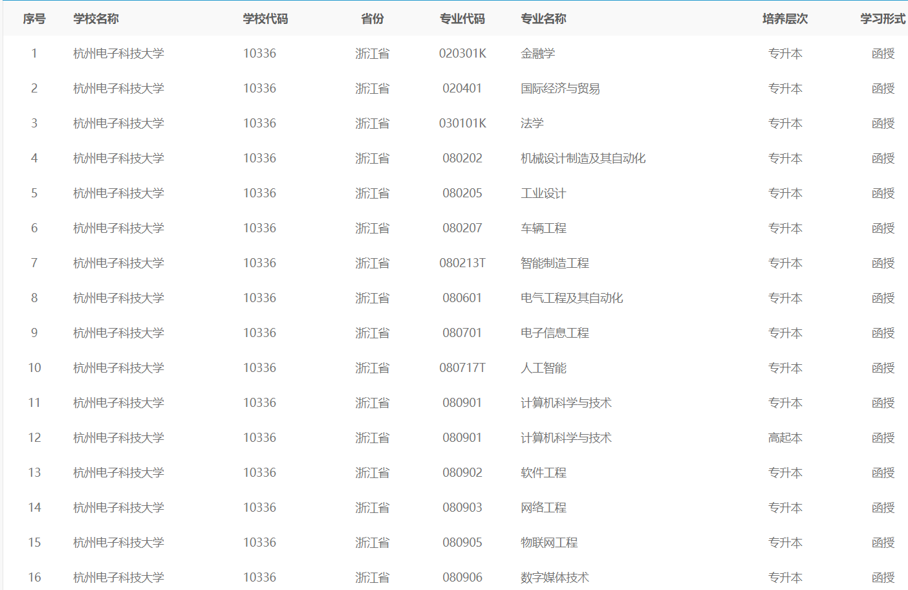Click the 专业名称 column header
Image resolution: width=908 pixels, height=590 pixels.
[x=543, y=19]
